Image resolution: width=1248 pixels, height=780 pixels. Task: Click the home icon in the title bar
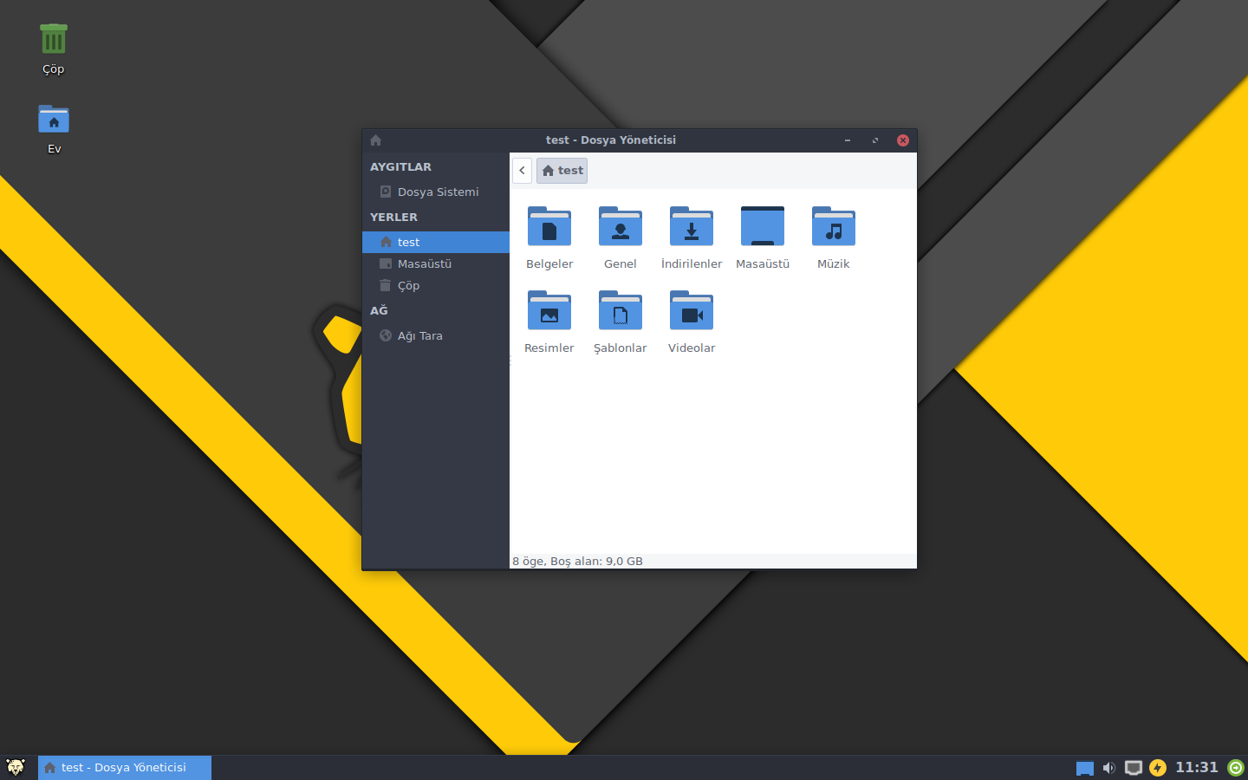tap(375, 140)
